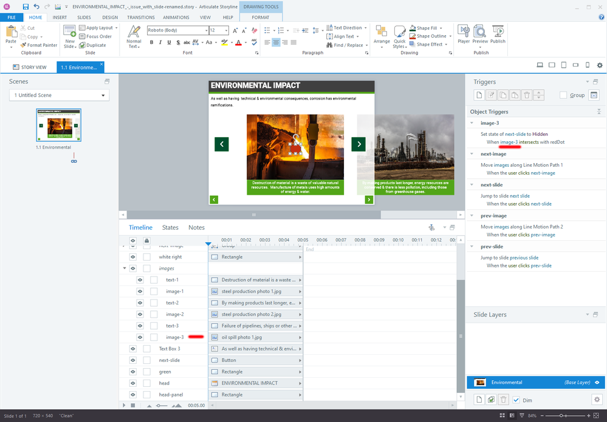Viewport: 607px width, 422px height.
Task: Lock the Text Box 3 layer
Action: pos(147,349)
